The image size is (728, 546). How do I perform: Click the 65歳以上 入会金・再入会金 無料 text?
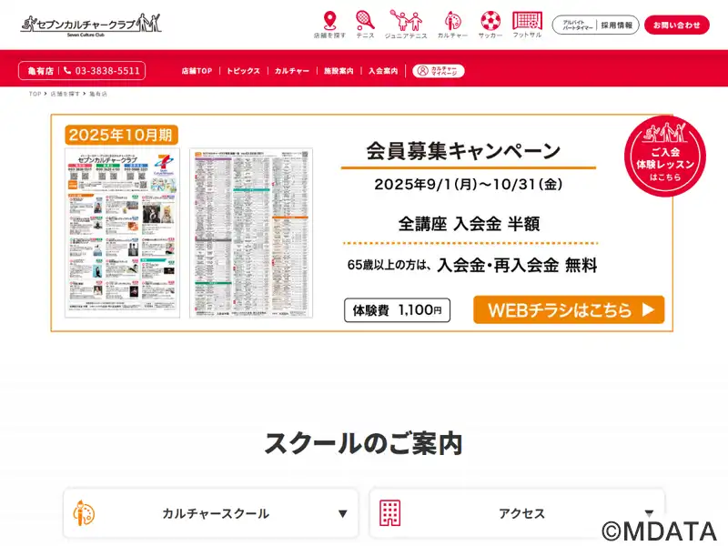tap(472, 265)
